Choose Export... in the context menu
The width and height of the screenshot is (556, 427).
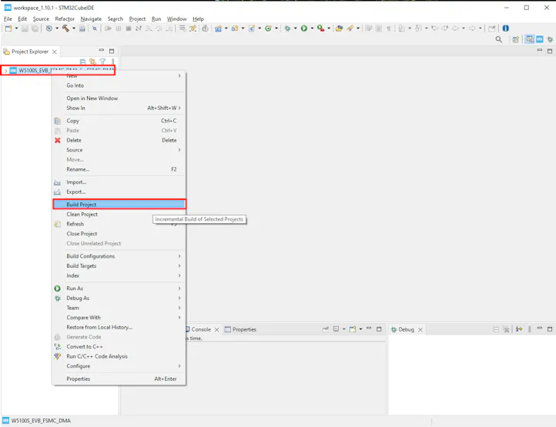pos(119,192)
